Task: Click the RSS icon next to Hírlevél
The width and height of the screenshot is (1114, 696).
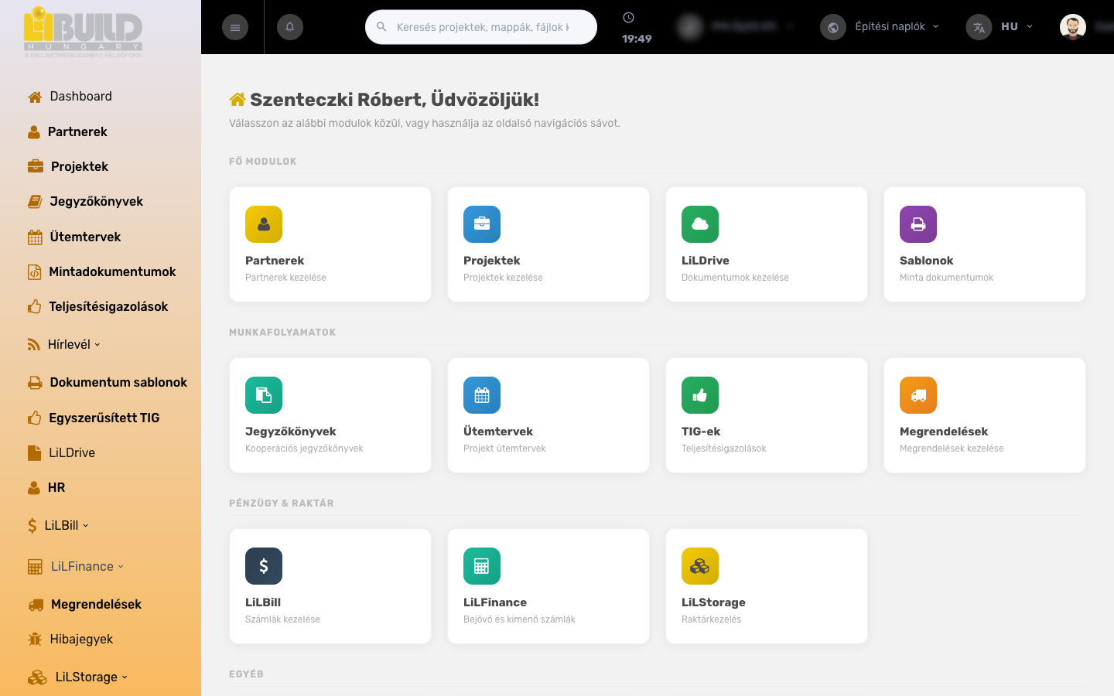Action: click(33, 344)
